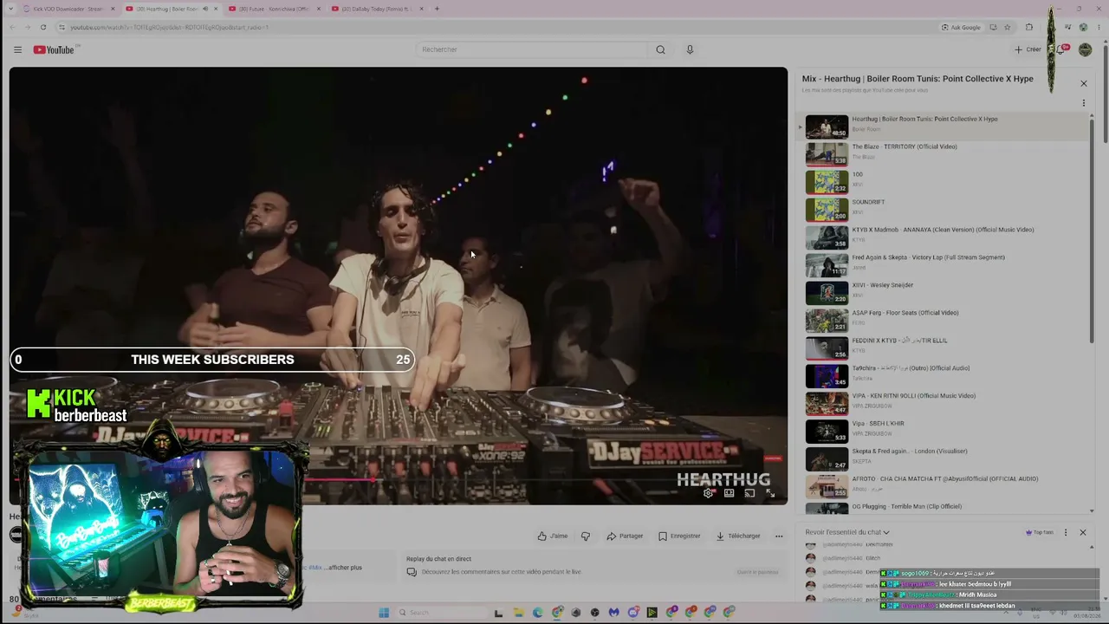Open browser extensions puzzle icon
This screenshot has width=1109, height=624.
pos(1029,27)
